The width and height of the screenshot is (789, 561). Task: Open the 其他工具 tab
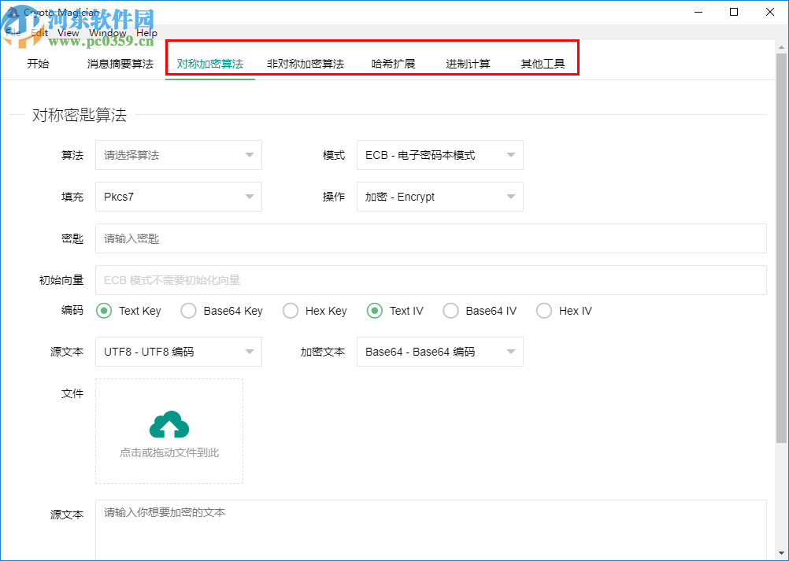pyautogui.click(x=543, y=64)
